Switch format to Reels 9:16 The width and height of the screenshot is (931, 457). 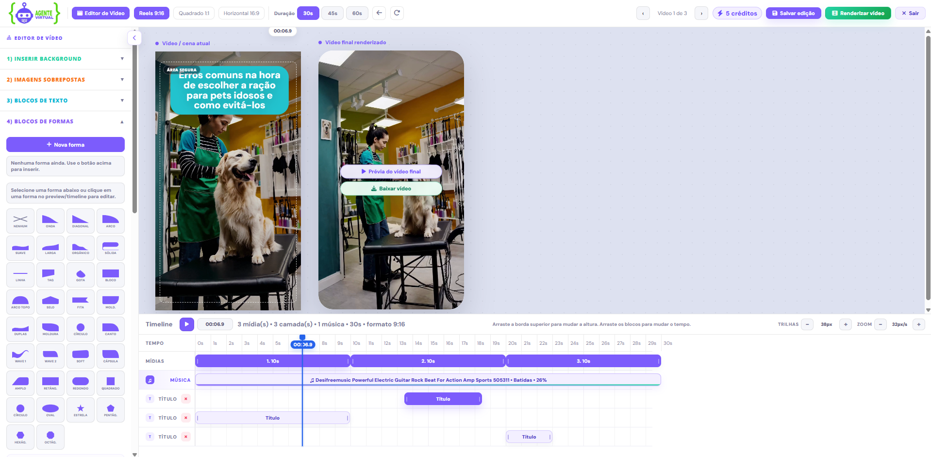click(151, 13)
